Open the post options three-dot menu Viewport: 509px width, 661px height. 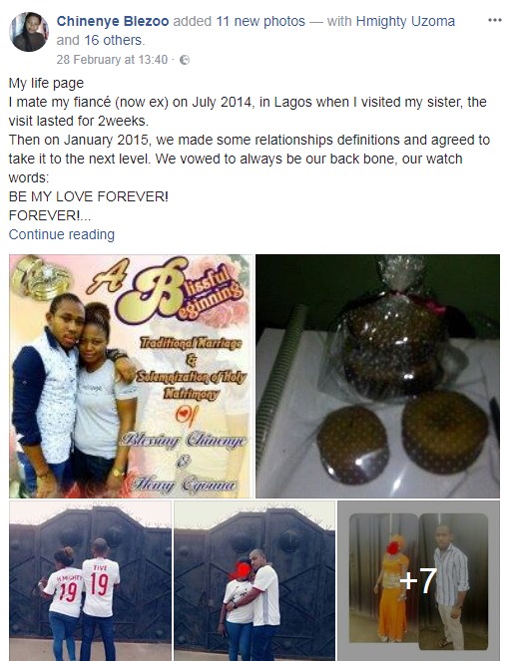[495, 20]
